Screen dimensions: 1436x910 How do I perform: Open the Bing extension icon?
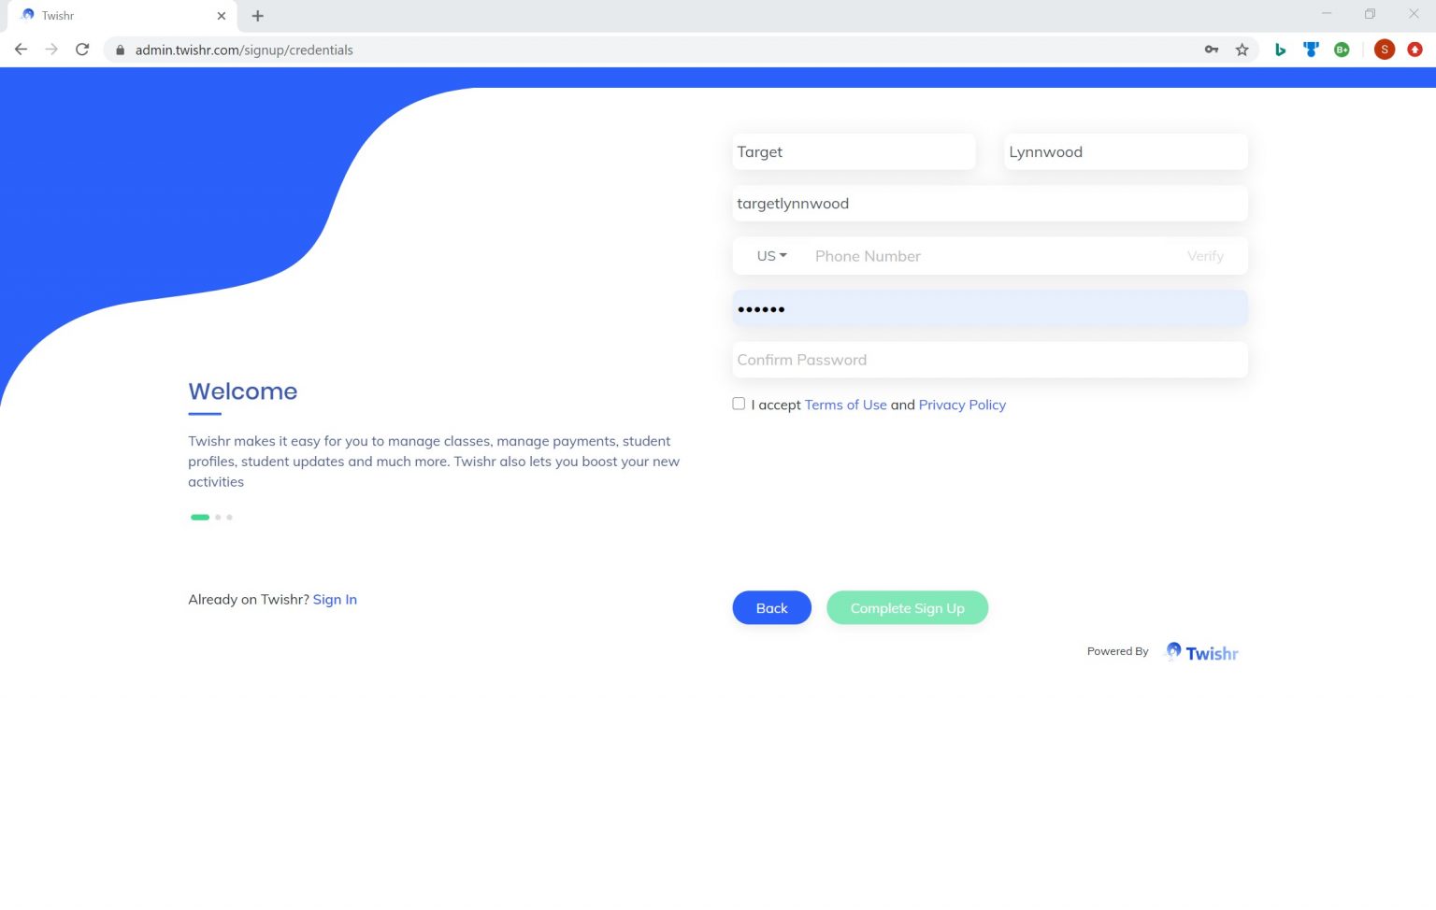tap(1280, 50)
